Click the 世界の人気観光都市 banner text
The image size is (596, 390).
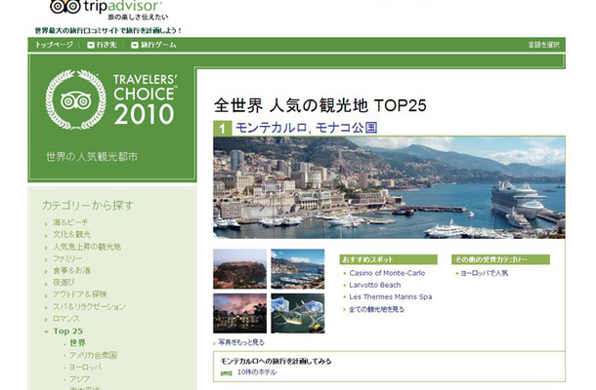click(92, 156)
